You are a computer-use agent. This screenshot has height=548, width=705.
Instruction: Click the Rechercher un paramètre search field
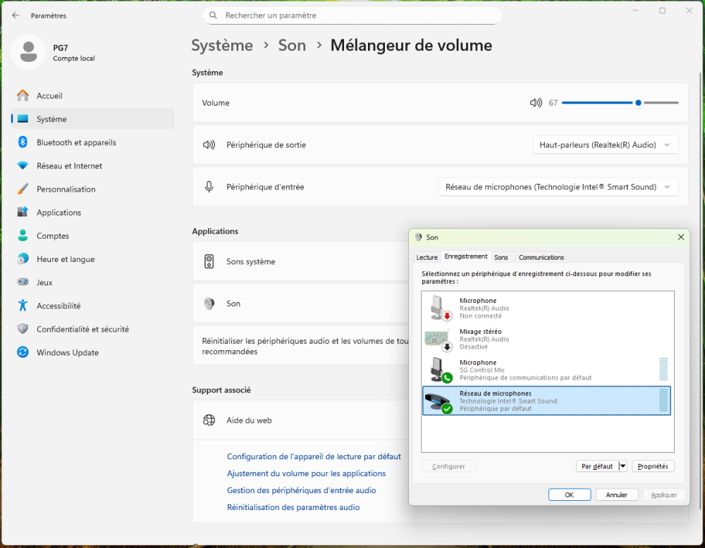coord(352,15)
